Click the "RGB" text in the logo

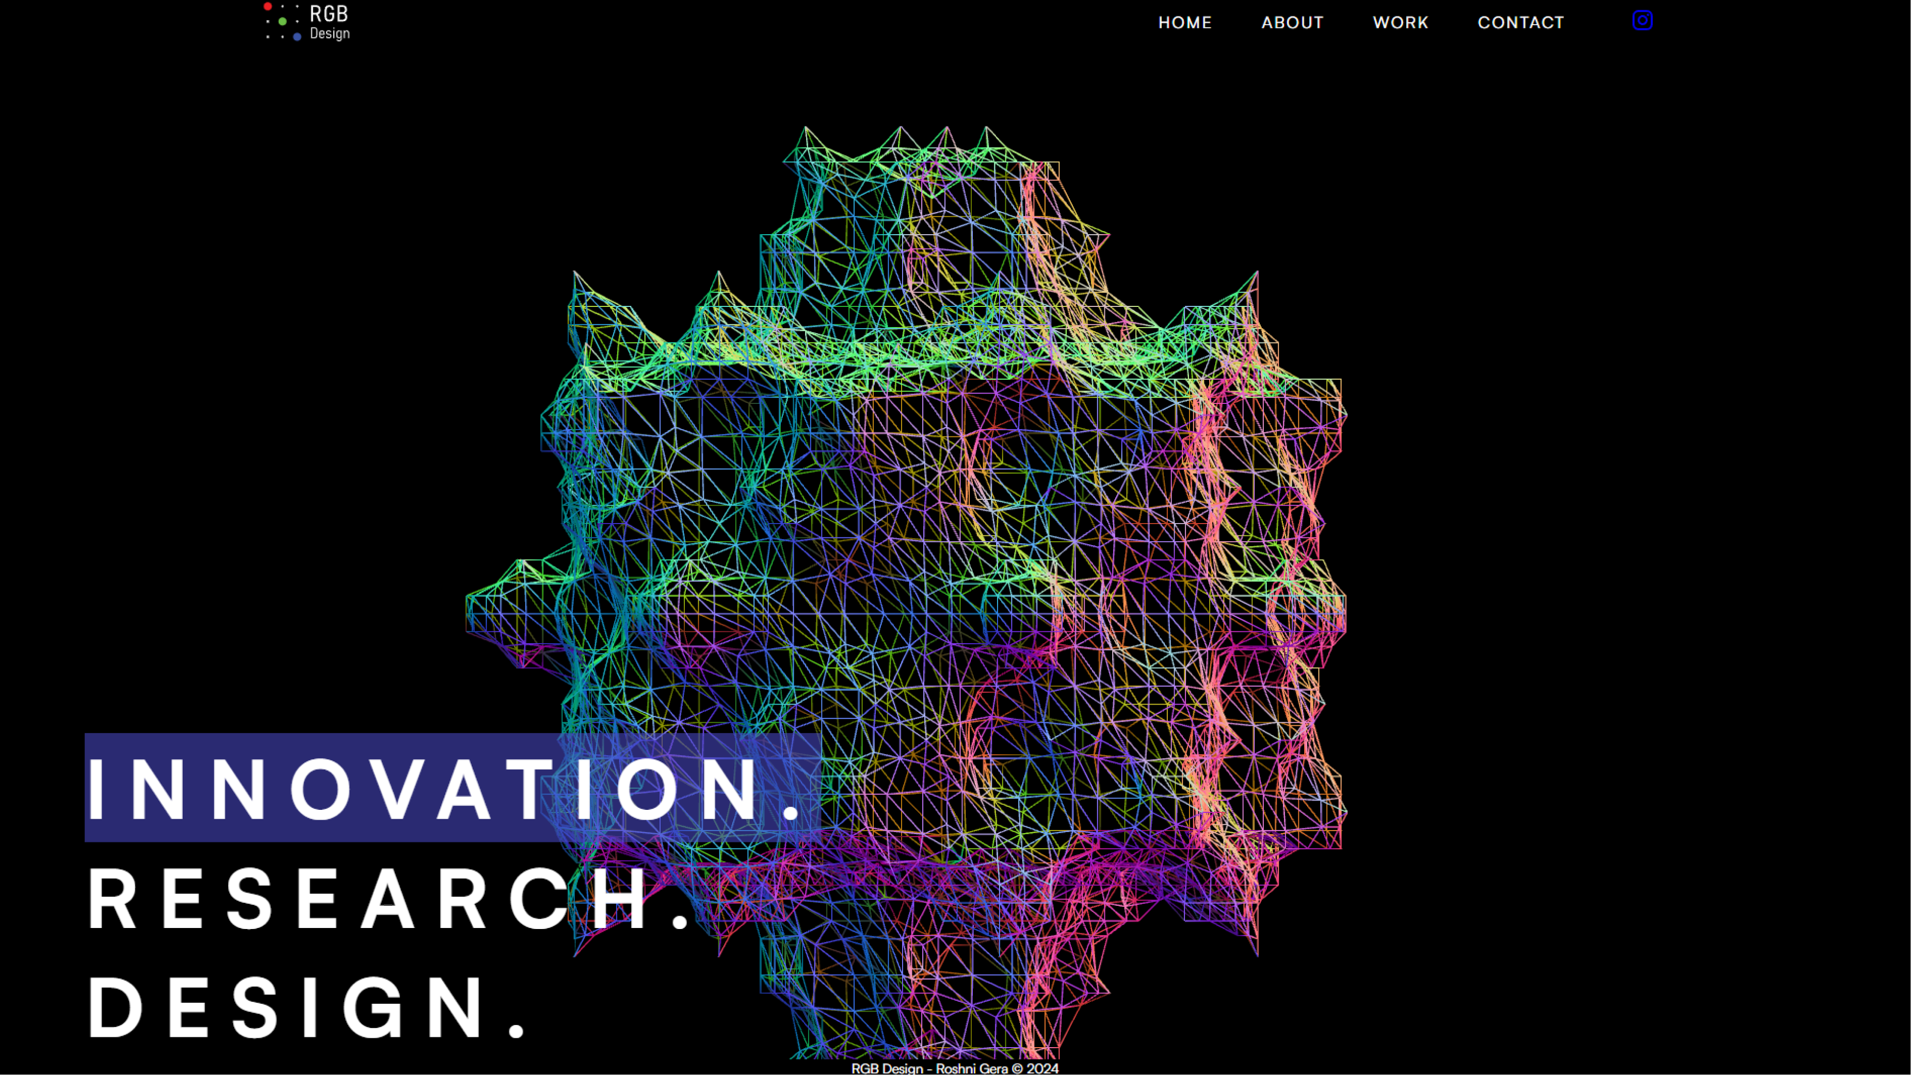pos(329,14)
